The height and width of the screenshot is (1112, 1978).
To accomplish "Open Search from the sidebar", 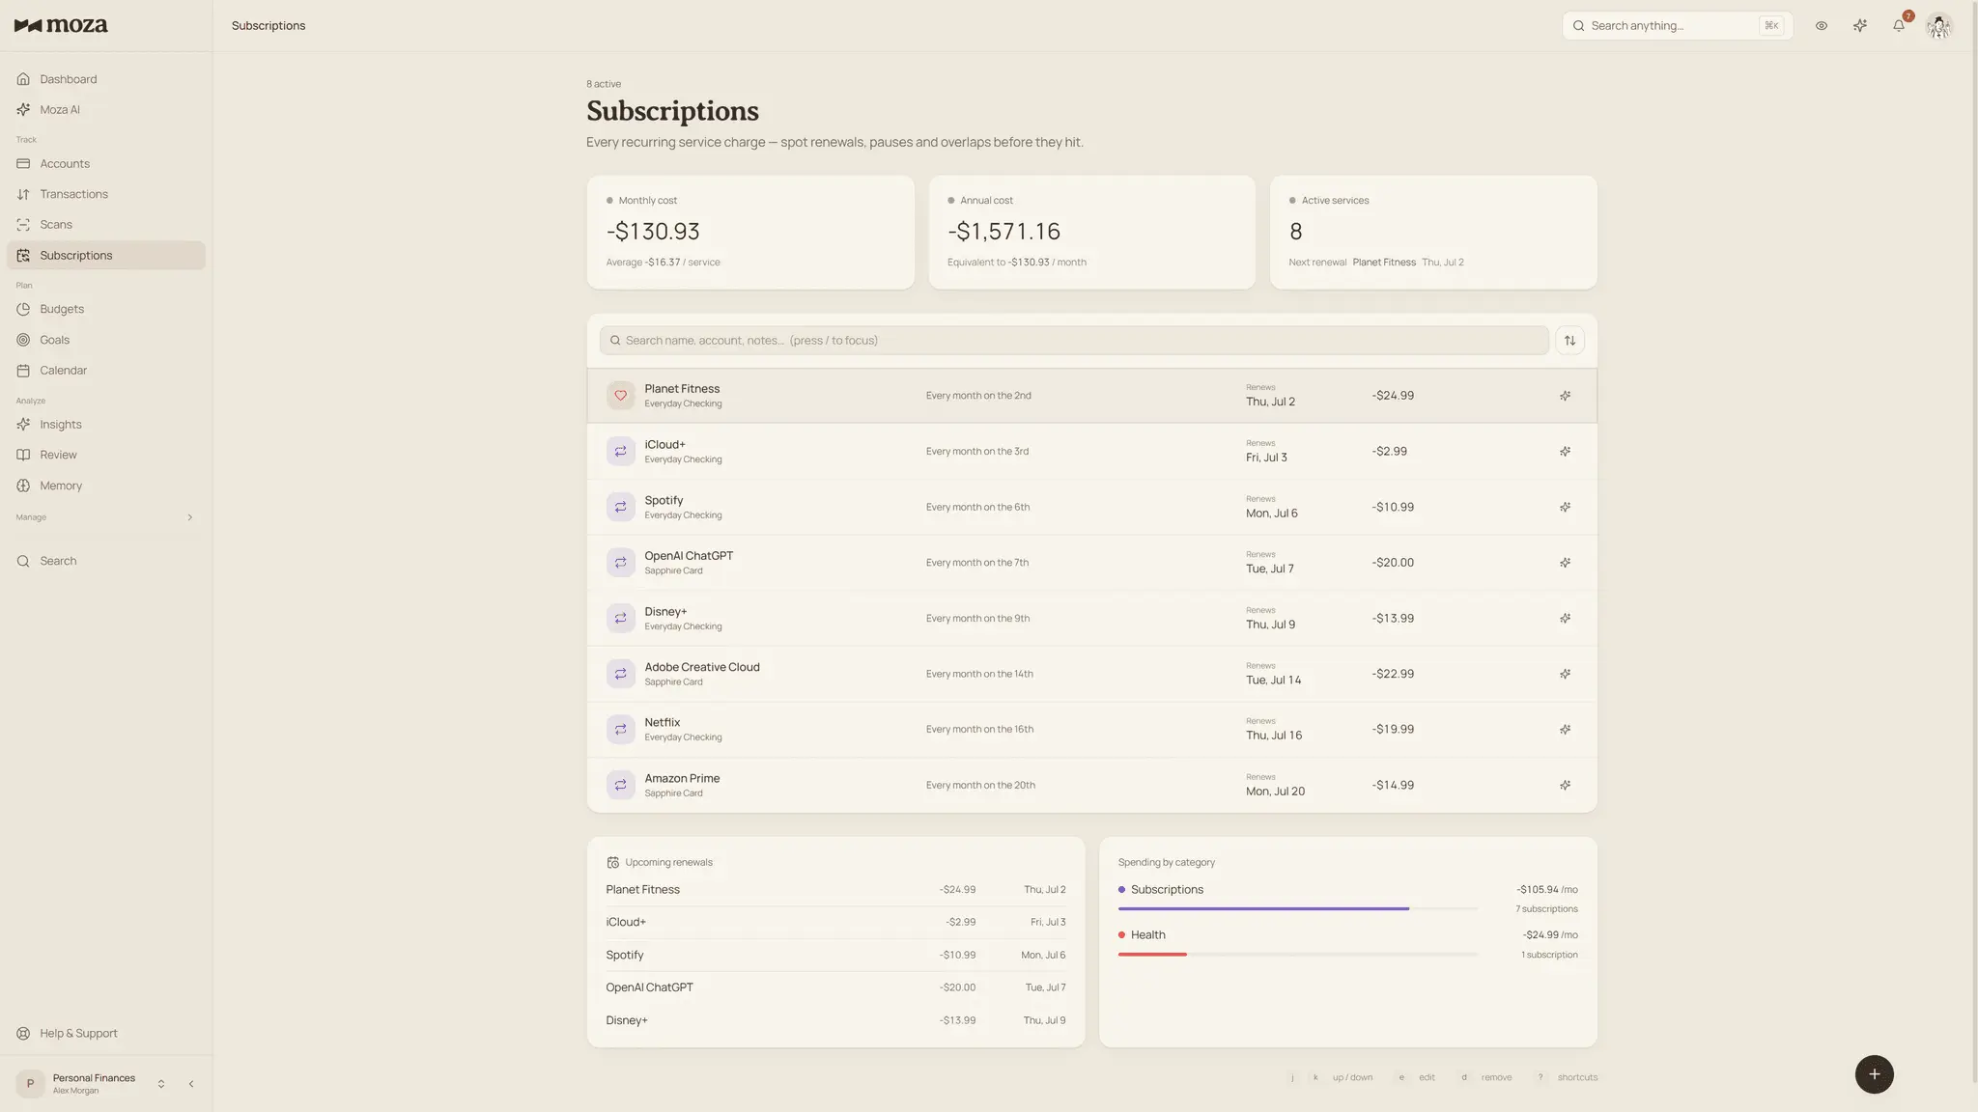I will (x=105, y=561).
